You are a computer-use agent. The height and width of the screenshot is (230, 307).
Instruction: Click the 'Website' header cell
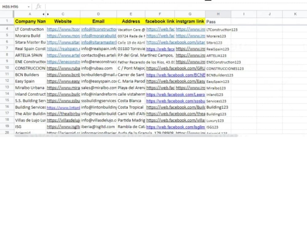63,21
